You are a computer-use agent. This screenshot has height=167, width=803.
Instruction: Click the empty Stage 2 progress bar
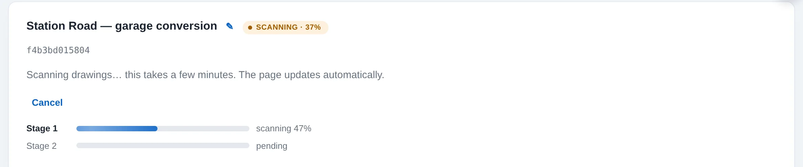[163, 145]
